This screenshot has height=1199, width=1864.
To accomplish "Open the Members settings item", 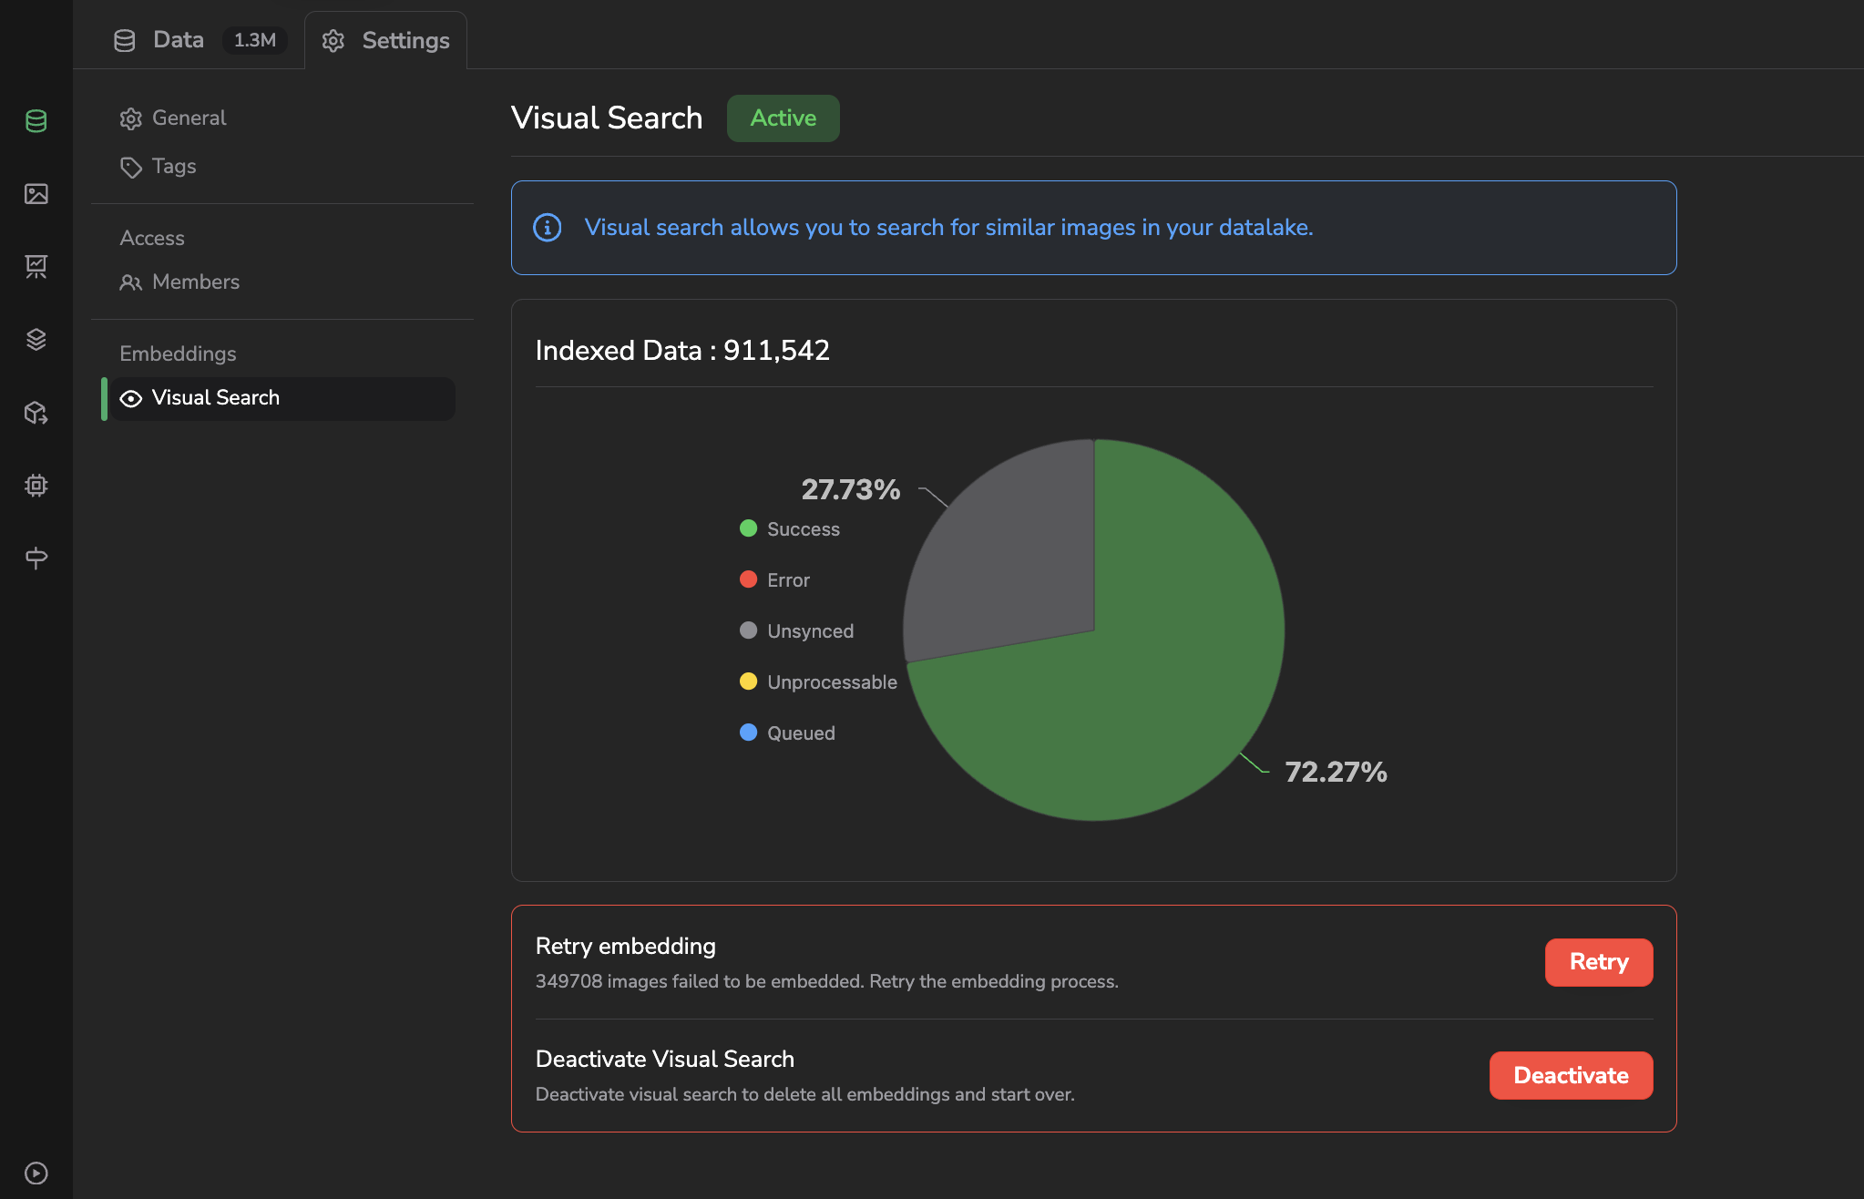I will point(195,282).
